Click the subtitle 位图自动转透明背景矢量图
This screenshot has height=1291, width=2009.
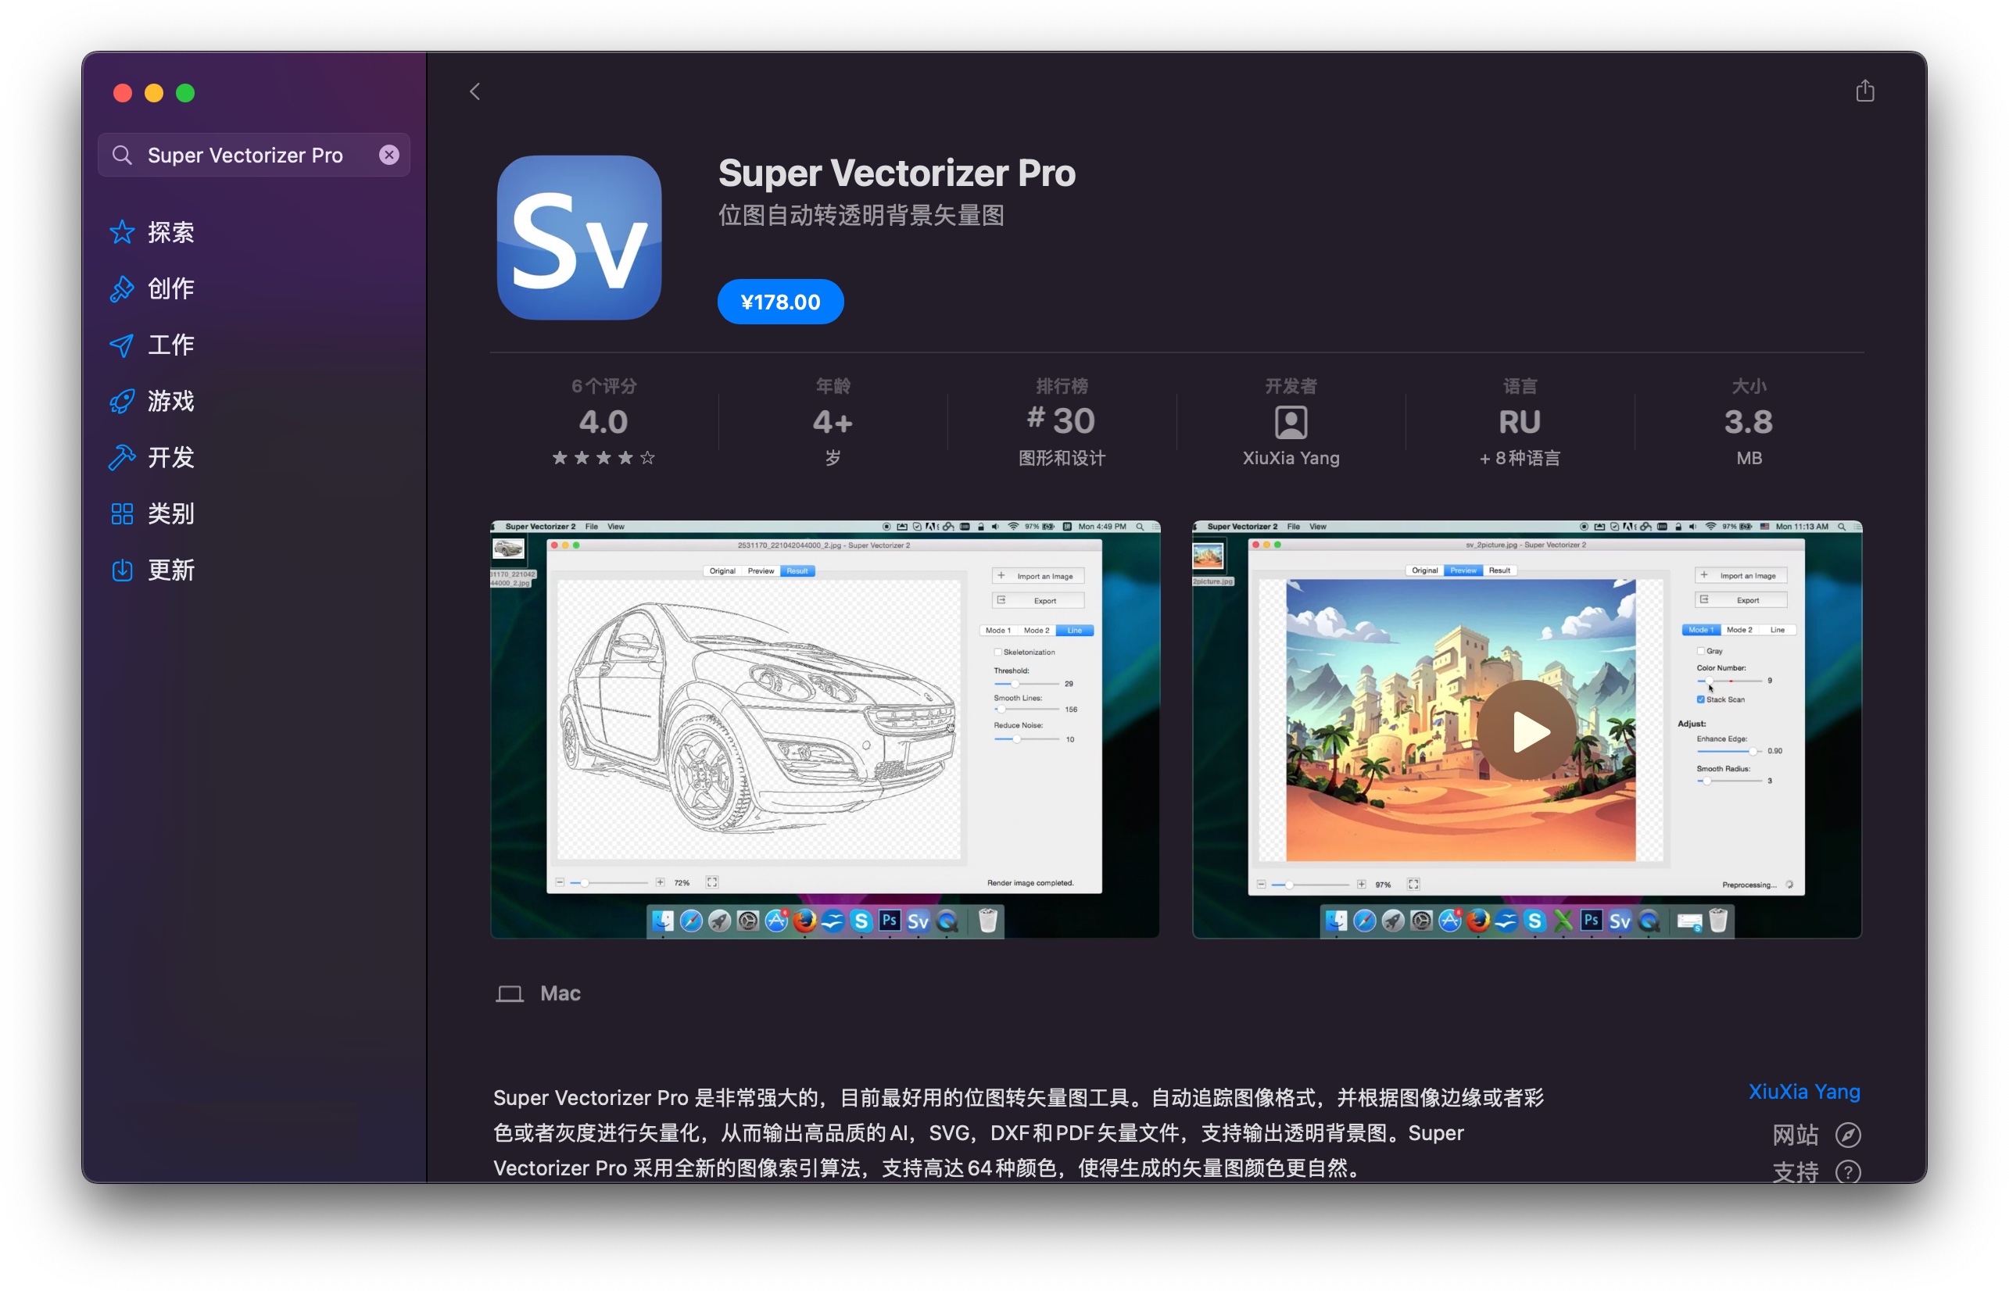(x=861, y=216)
